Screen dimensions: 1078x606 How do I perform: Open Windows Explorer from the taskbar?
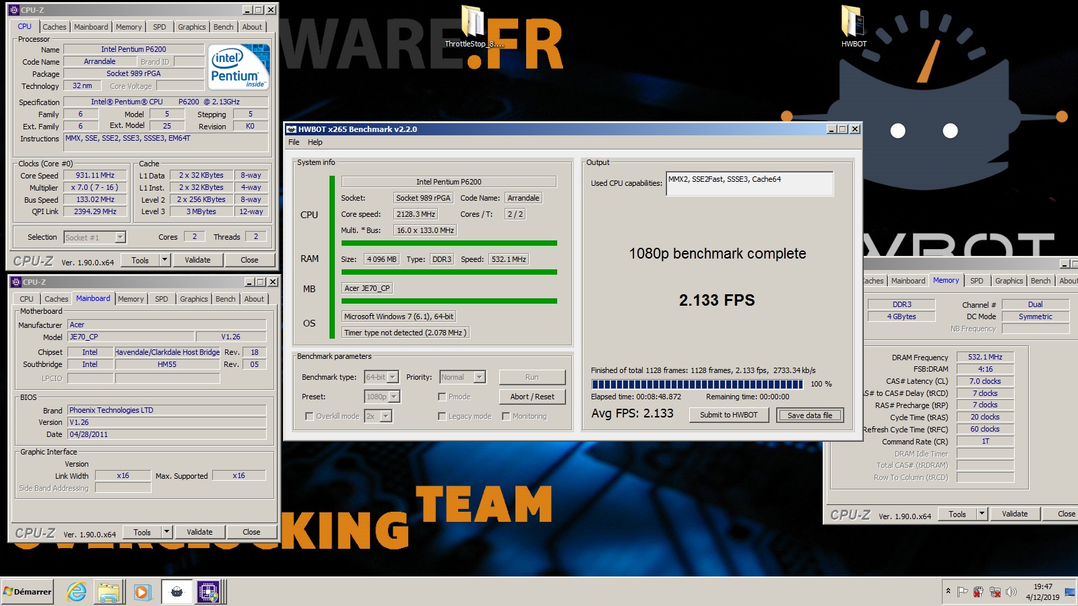[108, 592]
